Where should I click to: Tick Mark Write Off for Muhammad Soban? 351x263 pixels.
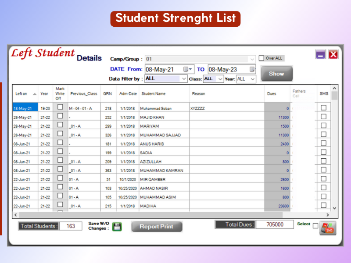pyautogui.click(x=60, y=107)
